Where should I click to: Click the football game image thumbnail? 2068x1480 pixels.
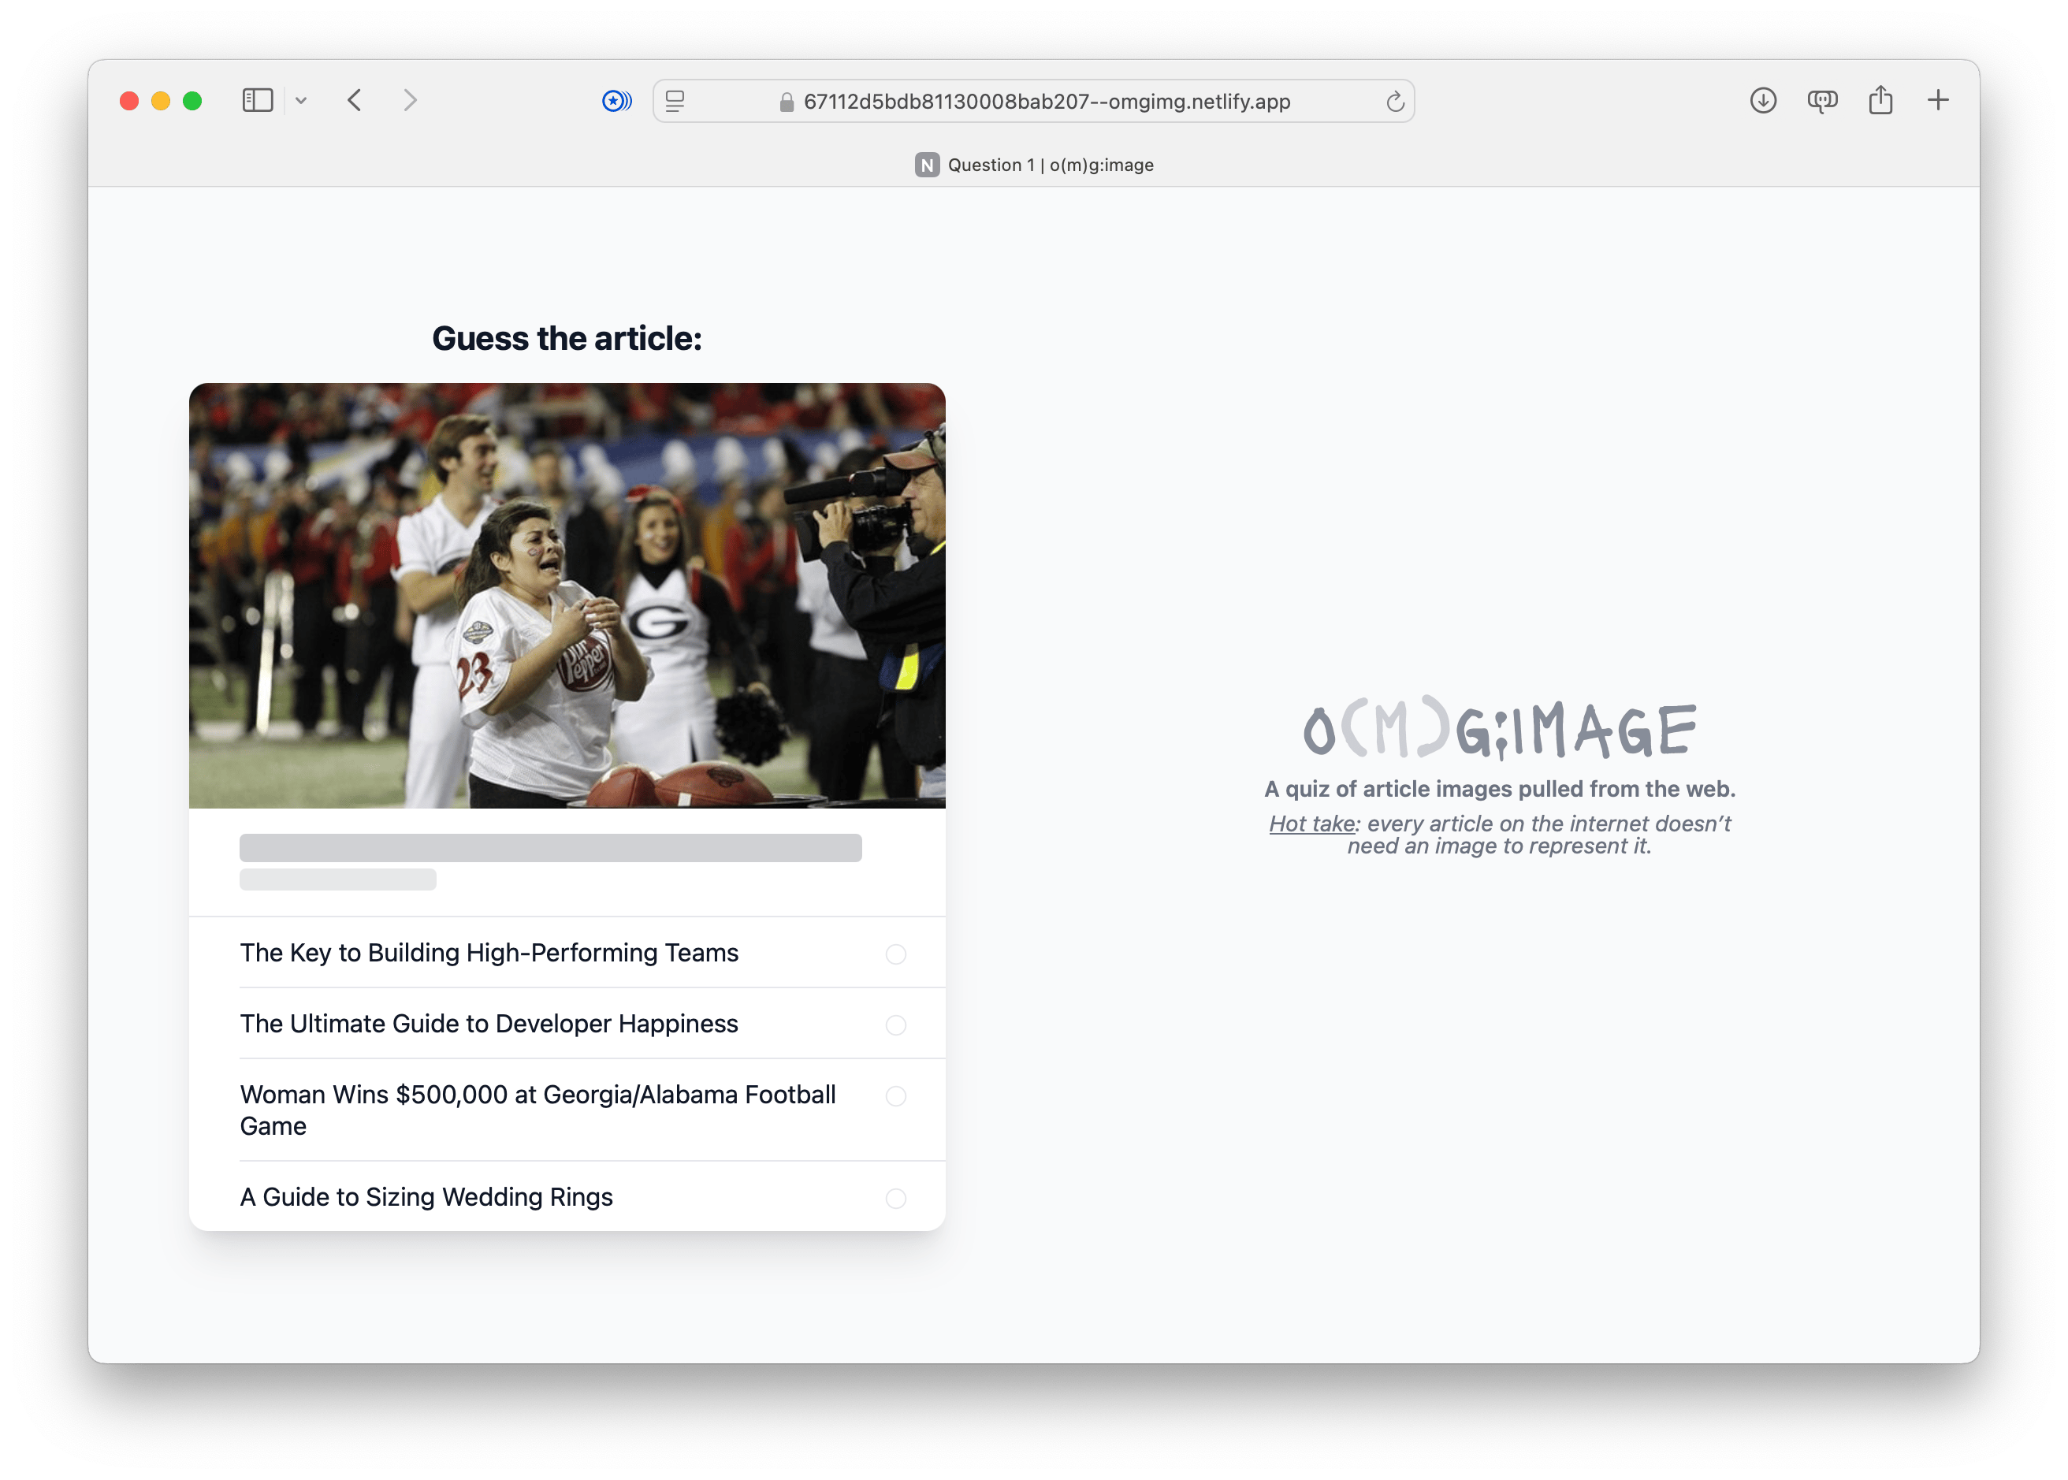coord(567,594)
